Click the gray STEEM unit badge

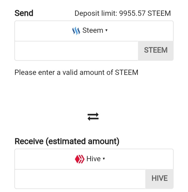[156, 51]
